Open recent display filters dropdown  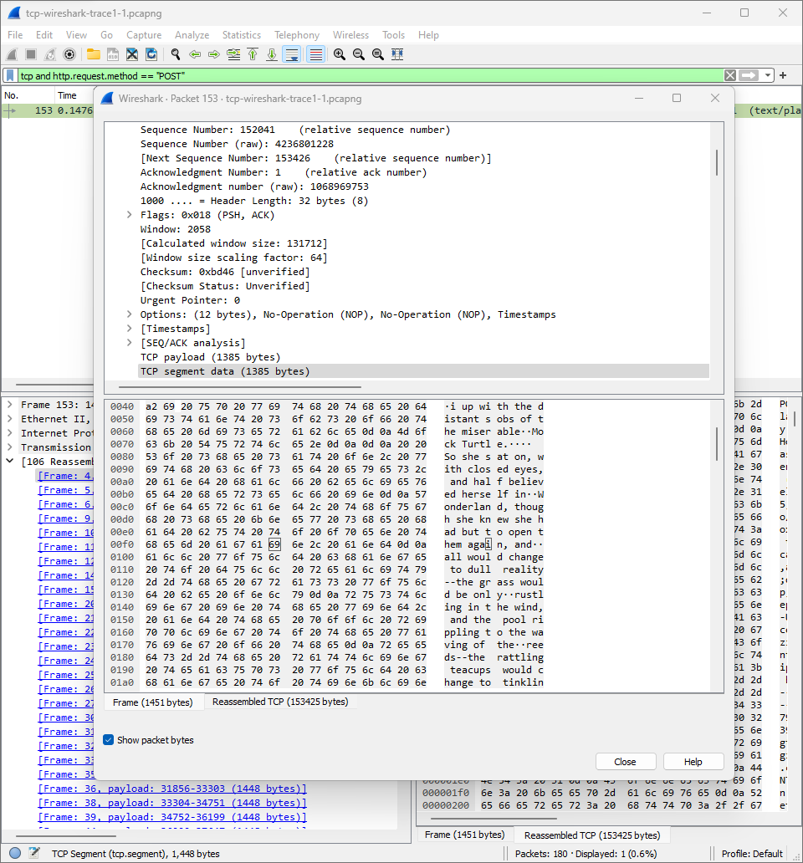pos(768,75)
